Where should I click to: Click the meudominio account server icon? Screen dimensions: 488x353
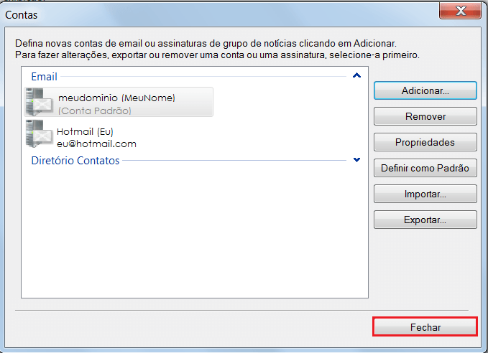point(40,103)
